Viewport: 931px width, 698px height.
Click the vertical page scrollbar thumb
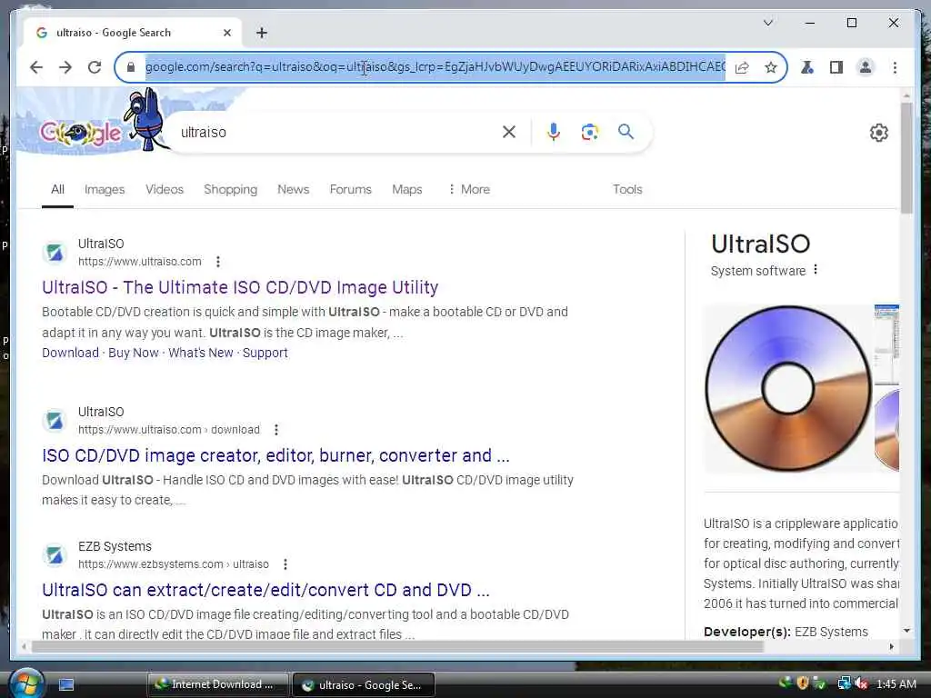click(x=906, y=157)
